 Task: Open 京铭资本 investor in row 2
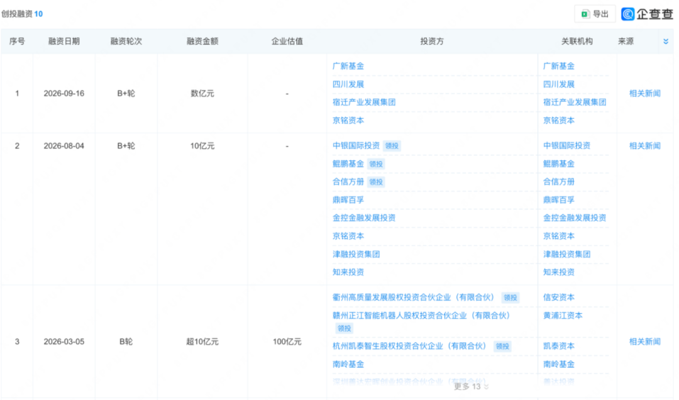[348, 236]
